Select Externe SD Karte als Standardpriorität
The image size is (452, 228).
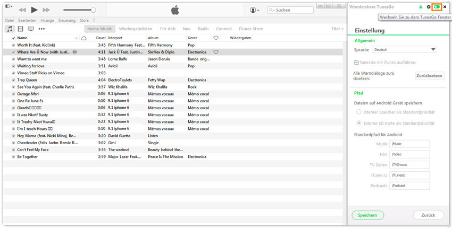point(359,123)
